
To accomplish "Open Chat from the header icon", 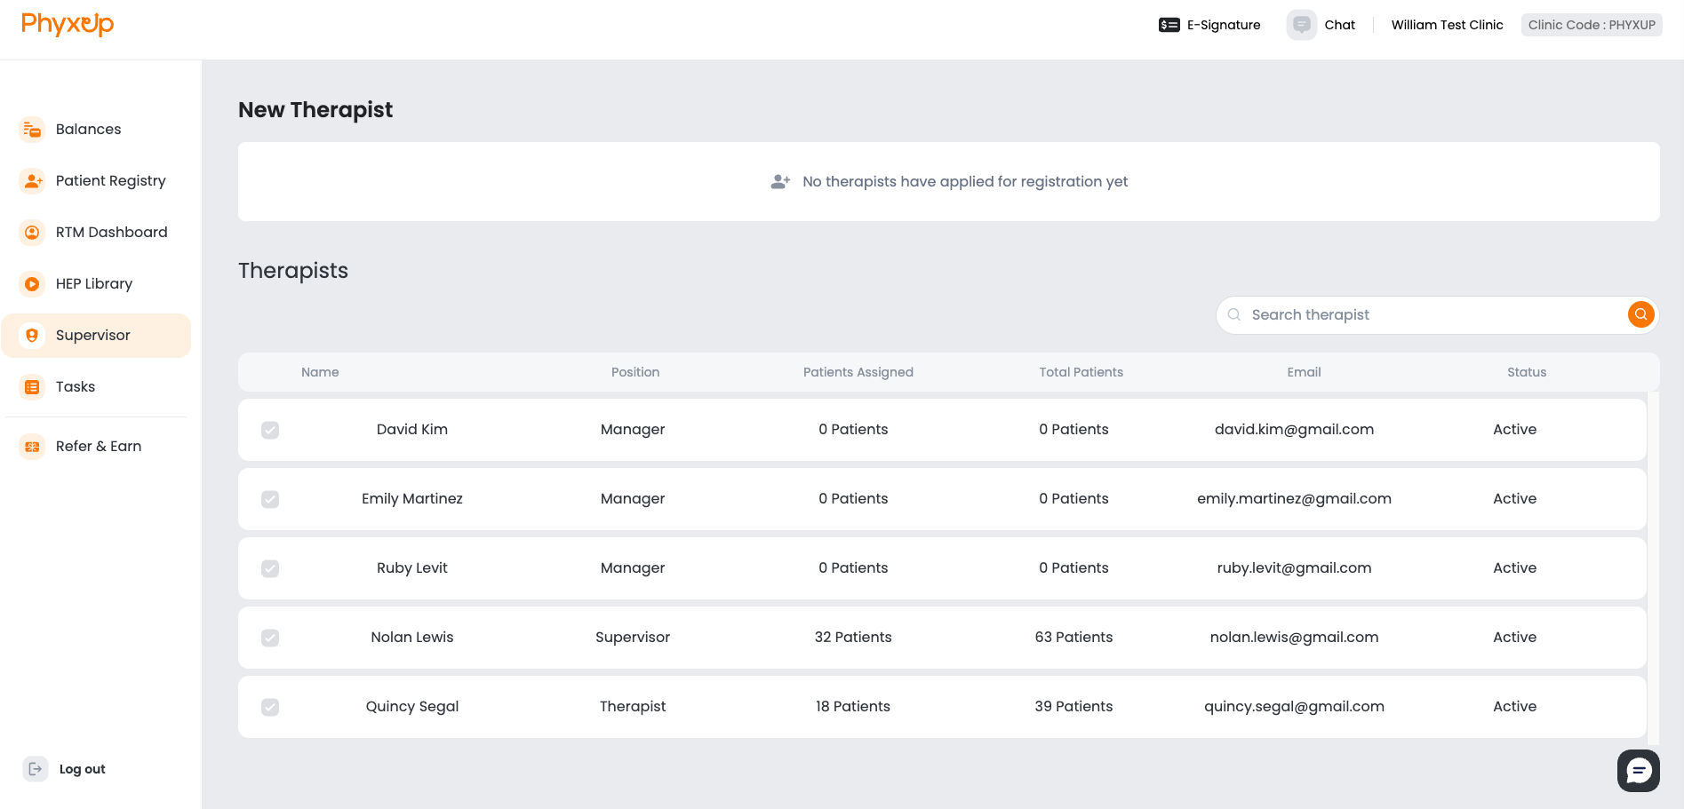I will coord(1301,24).
